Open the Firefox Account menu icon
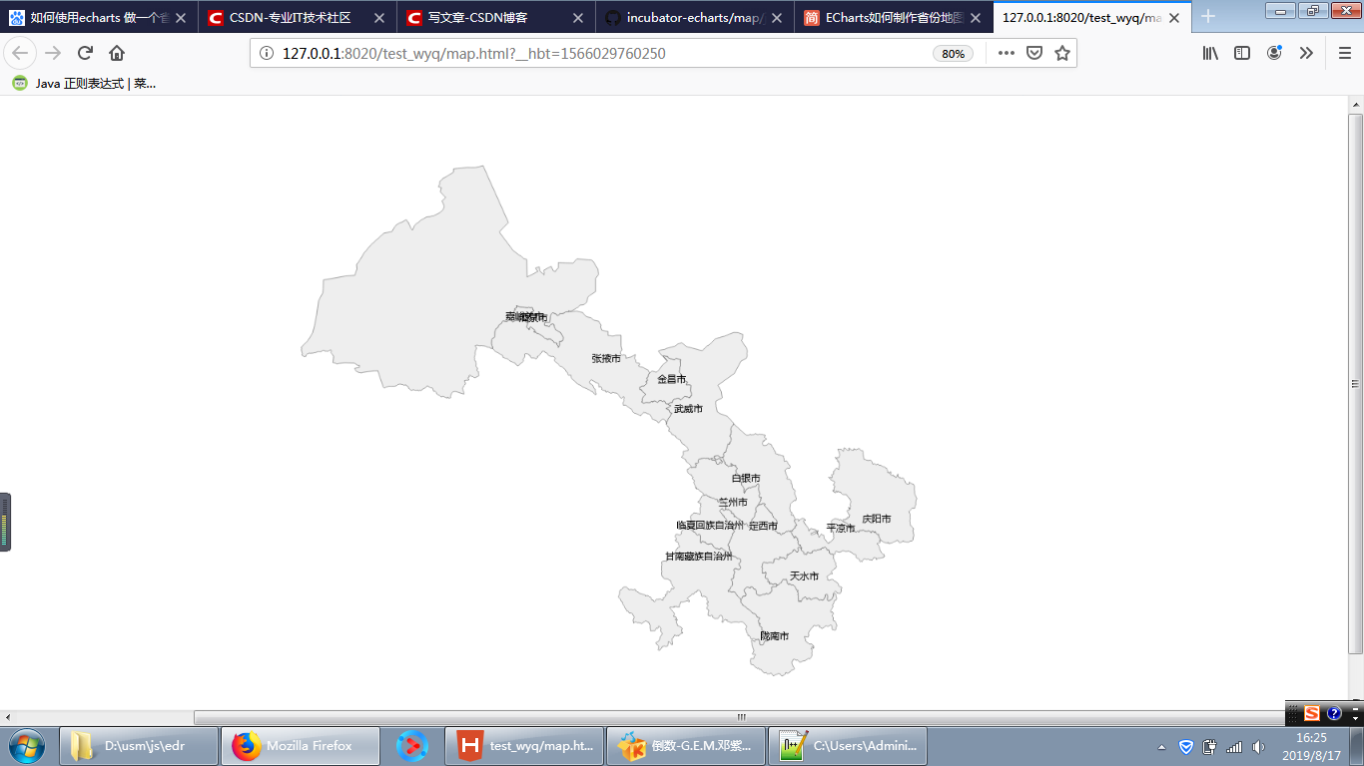 coord(1274,53)
